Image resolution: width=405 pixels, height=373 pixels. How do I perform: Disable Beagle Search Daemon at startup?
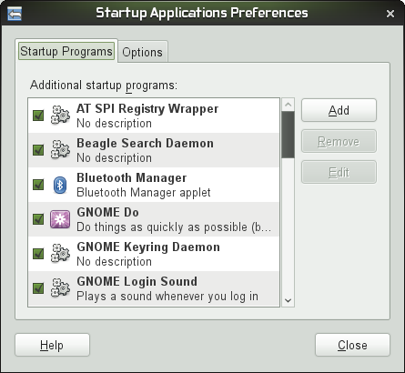(x=38, y=150)
